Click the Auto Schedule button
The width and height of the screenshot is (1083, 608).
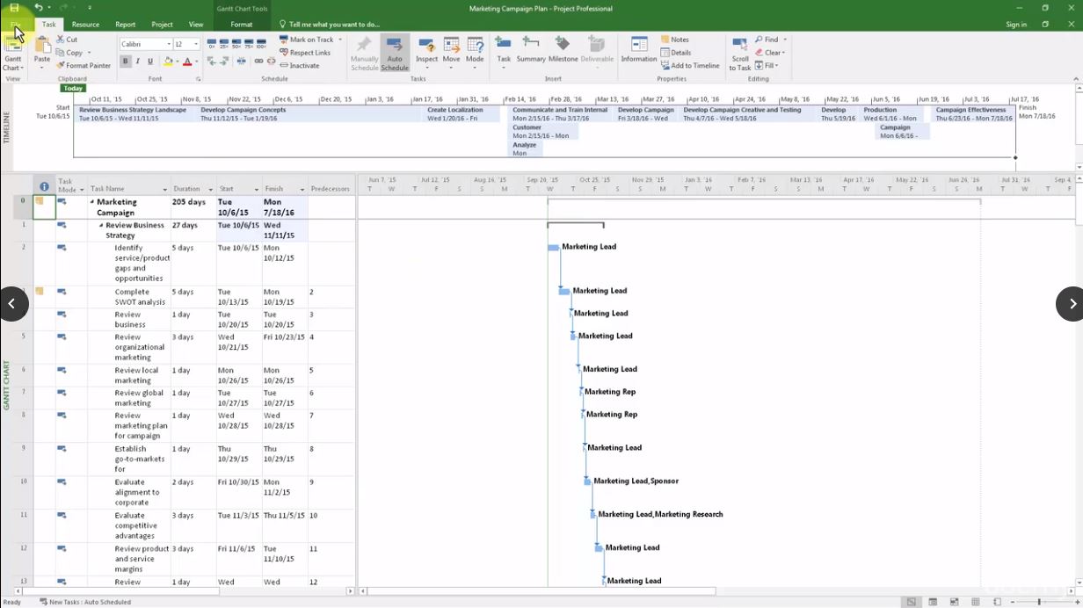(x=395, y=53)
